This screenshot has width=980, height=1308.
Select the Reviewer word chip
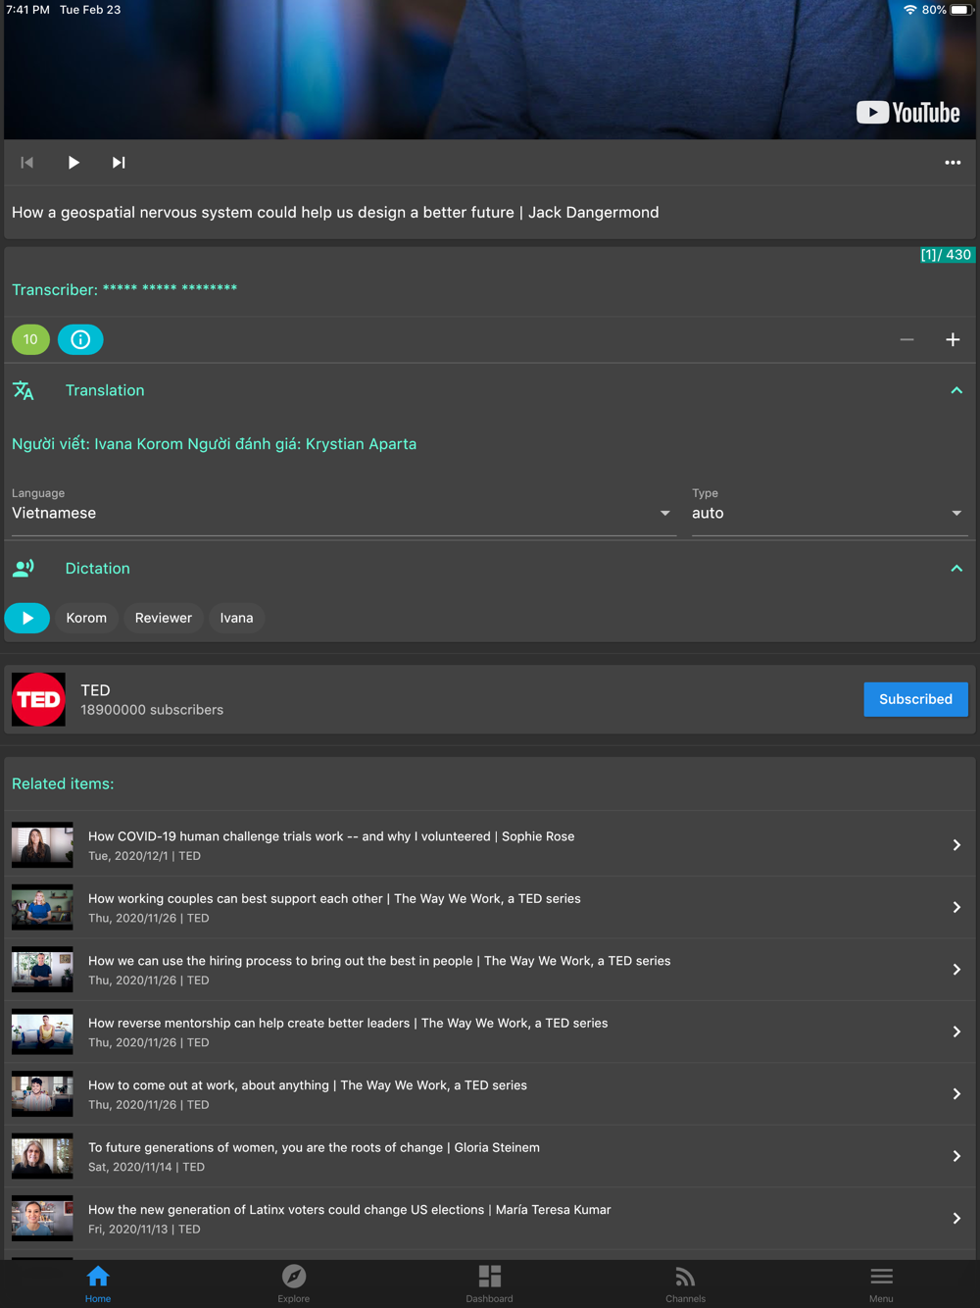pyautogui.click(x=163, y=618)
